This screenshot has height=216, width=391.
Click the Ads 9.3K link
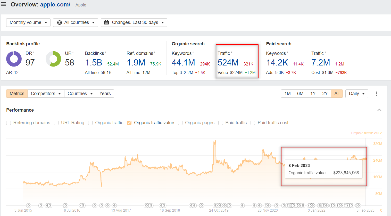(x=279, y=73)
